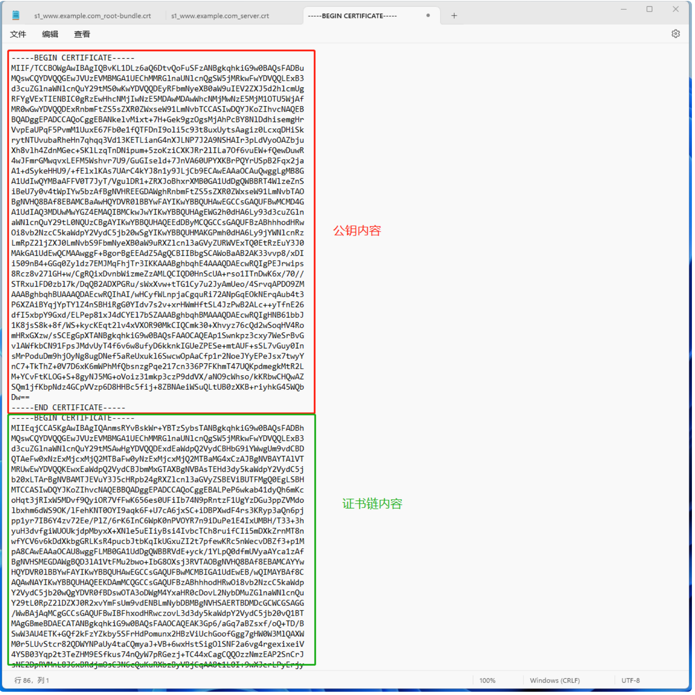
Task: Click the unsaved dot on the active tab
Action: pos(428,15)
